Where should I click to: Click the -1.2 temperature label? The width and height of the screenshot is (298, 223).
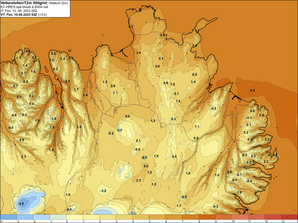pos(103,191)
